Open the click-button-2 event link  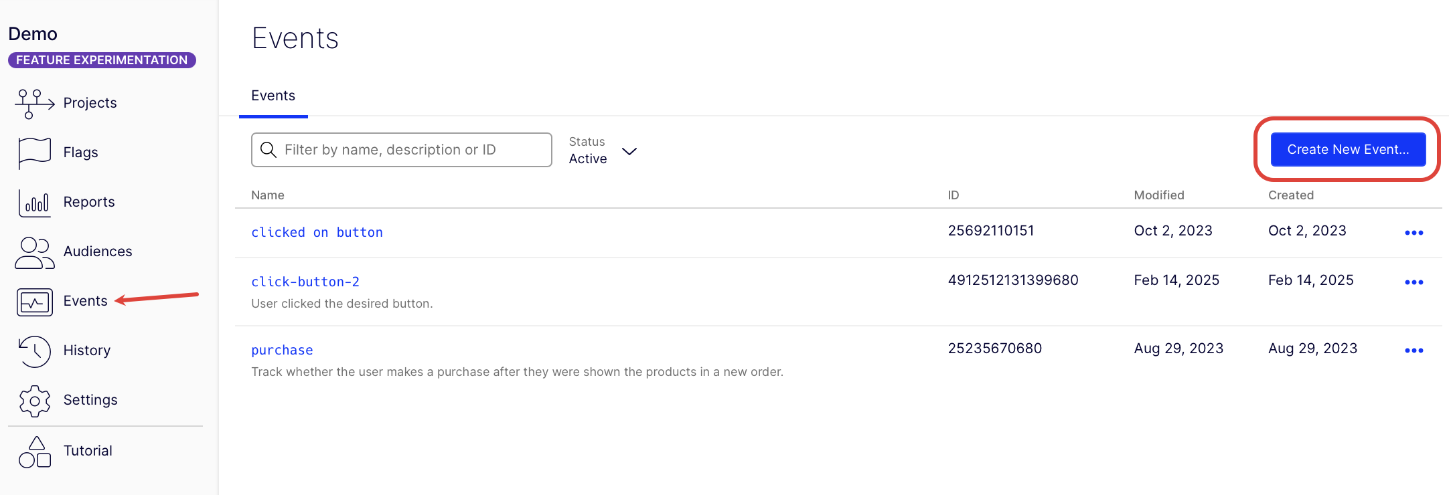(305, 282)
